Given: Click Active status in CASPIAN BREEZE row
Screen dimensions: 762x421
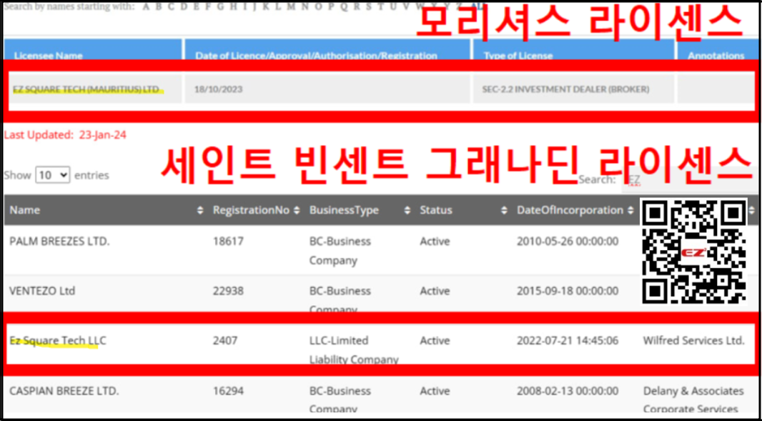Looking at the screenshot, I should coord(435,391).
